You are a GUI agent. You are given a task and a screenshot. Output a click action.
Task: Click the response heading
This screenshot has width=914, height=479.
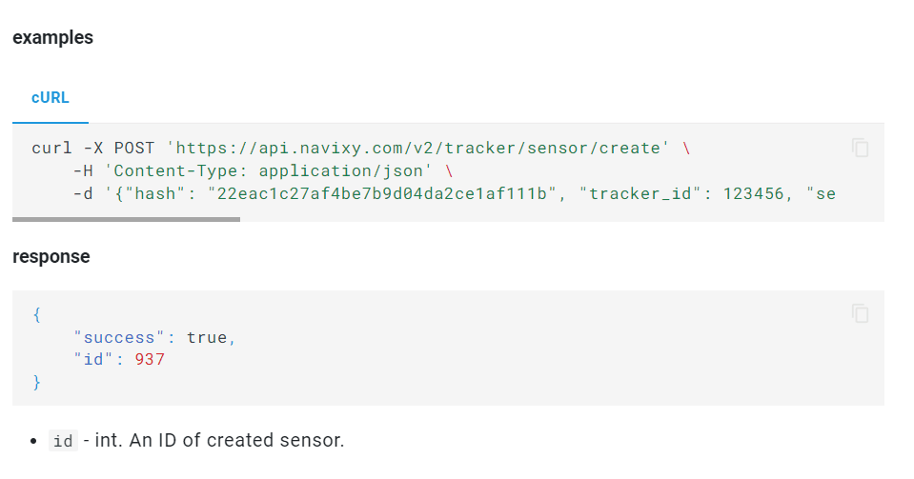51,257
